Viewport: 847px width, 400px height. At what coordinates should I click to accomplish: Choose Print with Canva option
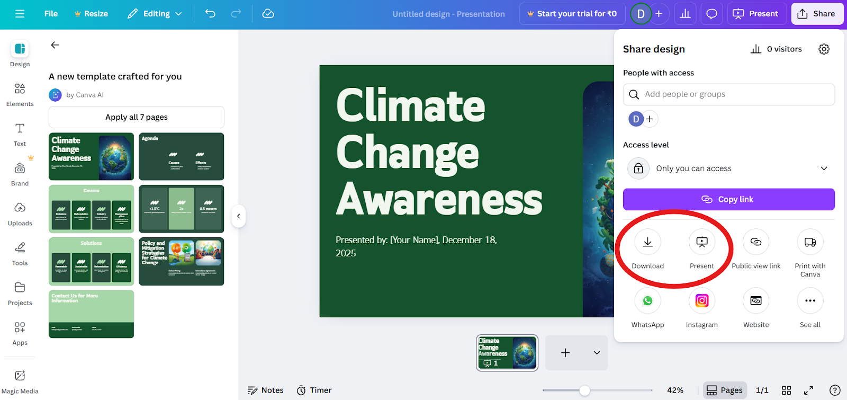pos(810,242)
